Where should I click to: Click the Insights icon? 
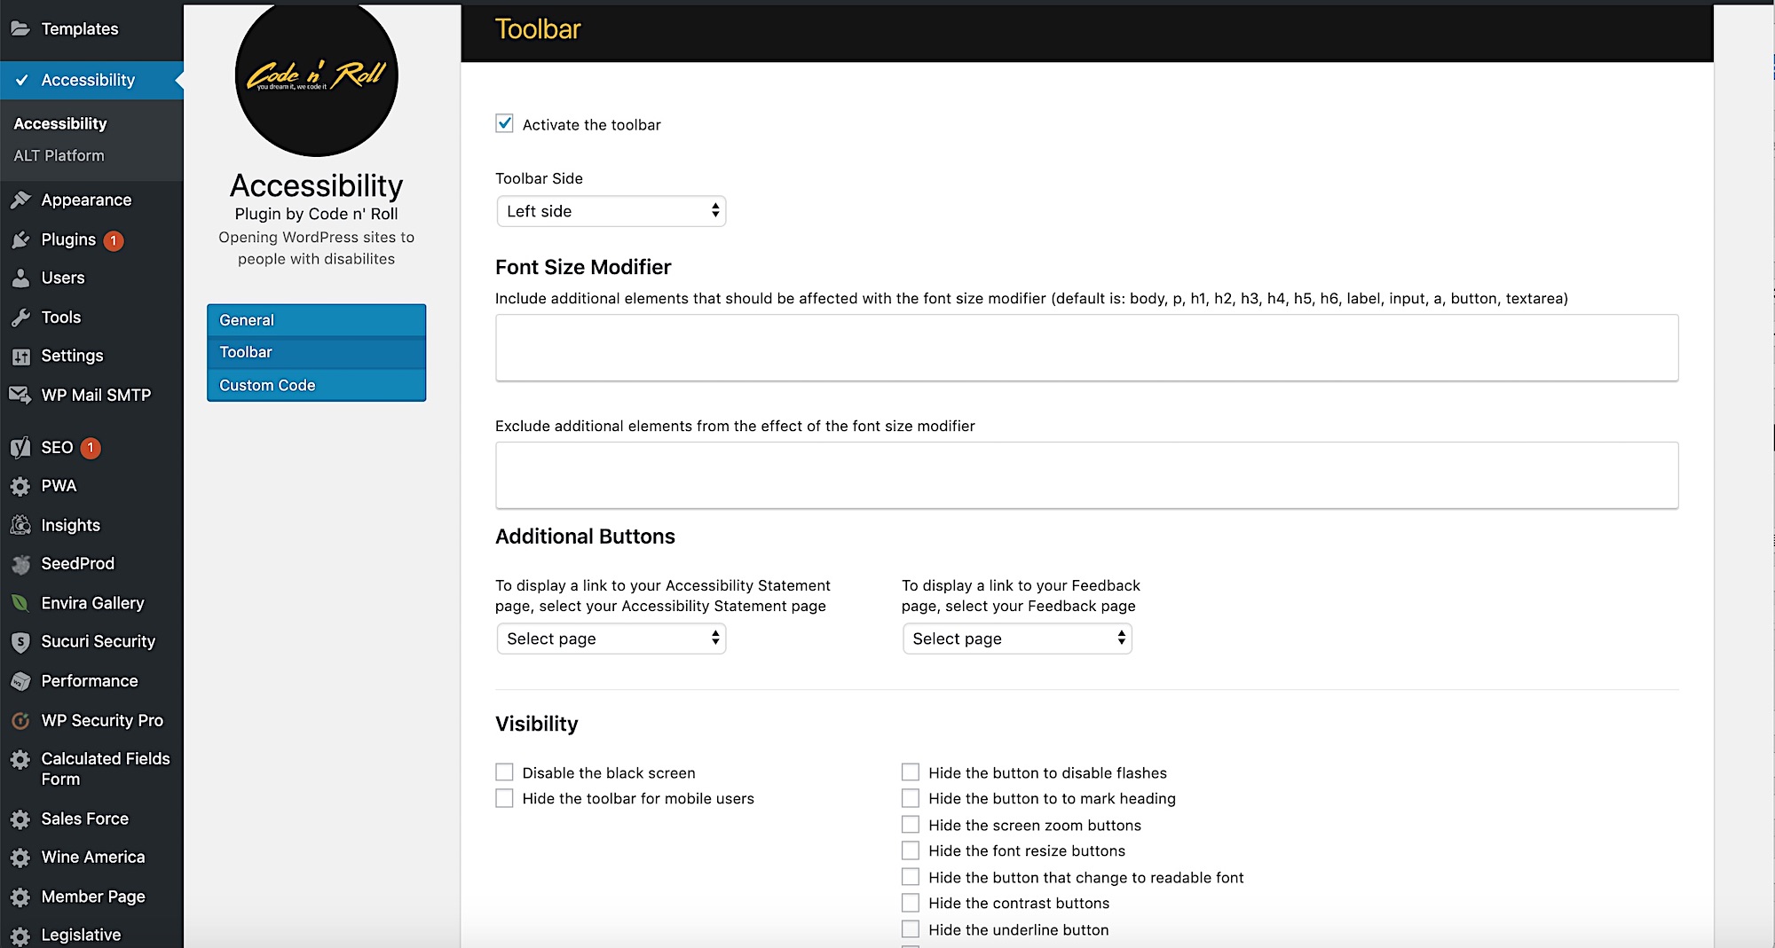tap(20, 525)
